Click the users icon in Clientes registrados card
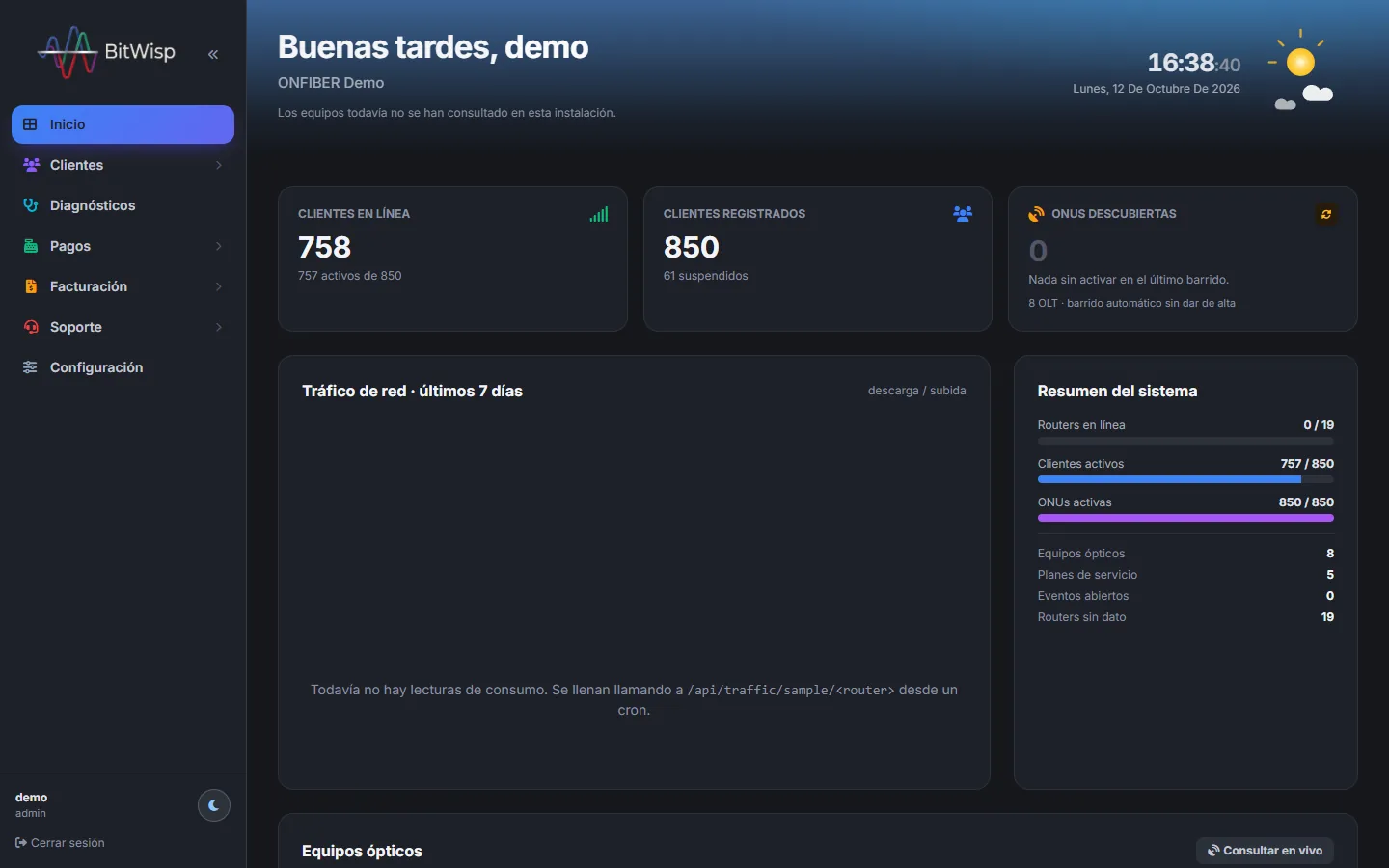Screen dimensions: 1389x868 963,214
